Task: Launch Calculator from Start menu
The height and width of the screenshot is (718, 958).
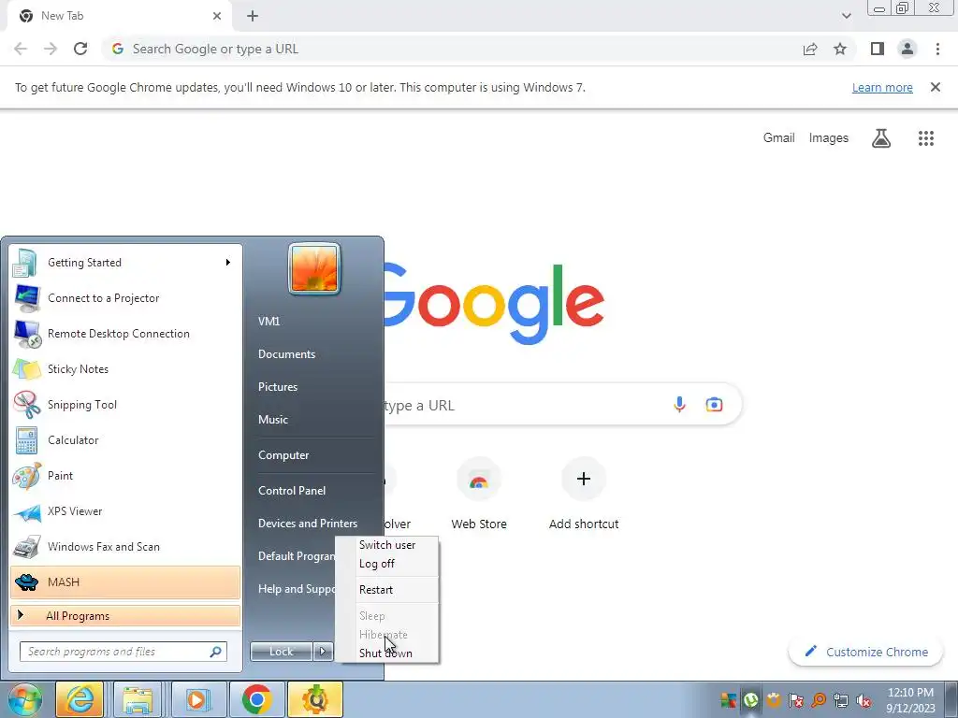Action: click(125, 439)
